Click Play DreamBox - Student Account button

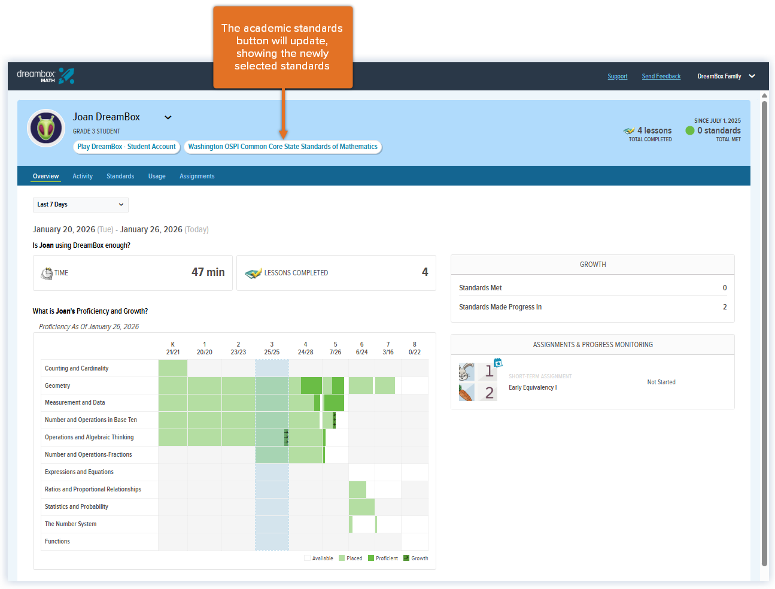pos(127,147)
